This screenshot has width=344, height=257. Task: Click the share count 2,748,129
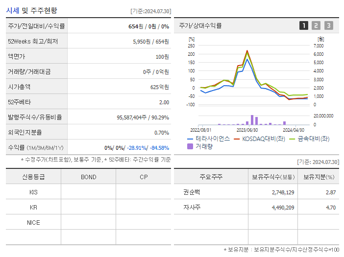click(x=283, y=192)
